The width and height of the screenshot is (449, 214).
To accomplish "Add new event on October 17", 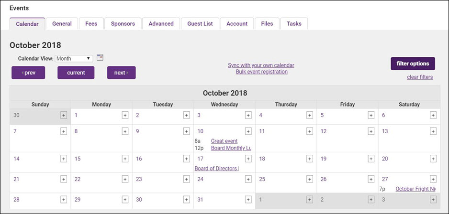I will click(x=248, y=159).
